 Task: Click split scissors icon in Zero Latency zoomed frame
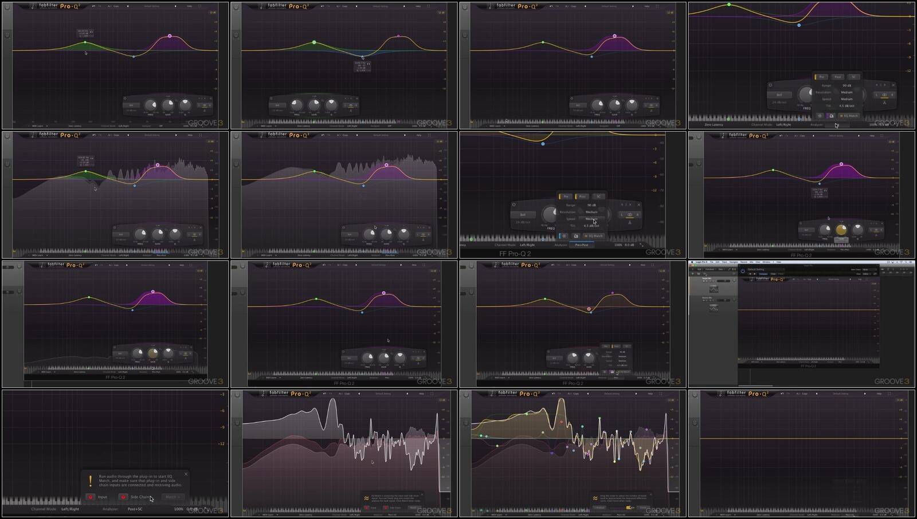pyautogui.click(x=884, y=103)
